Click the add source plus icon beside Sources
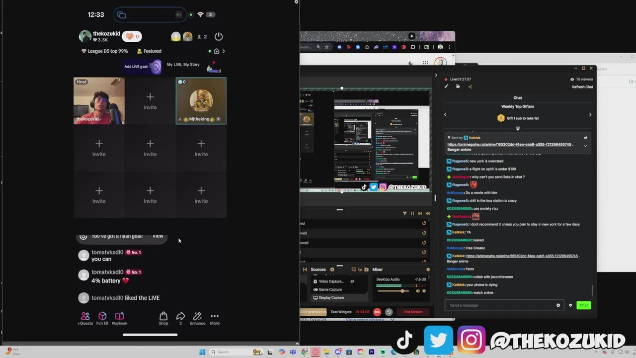This screenshot has height=358, width=636. click(x=332, y=269)
